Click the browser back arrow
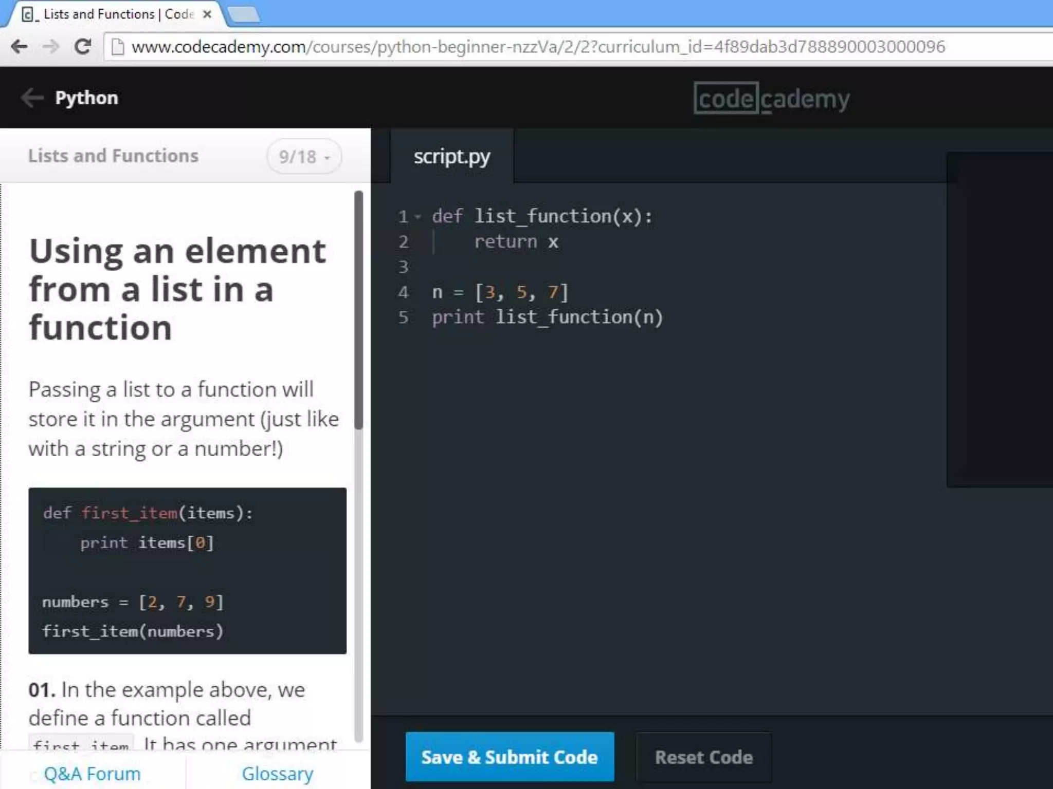 (x=19, y=47)
